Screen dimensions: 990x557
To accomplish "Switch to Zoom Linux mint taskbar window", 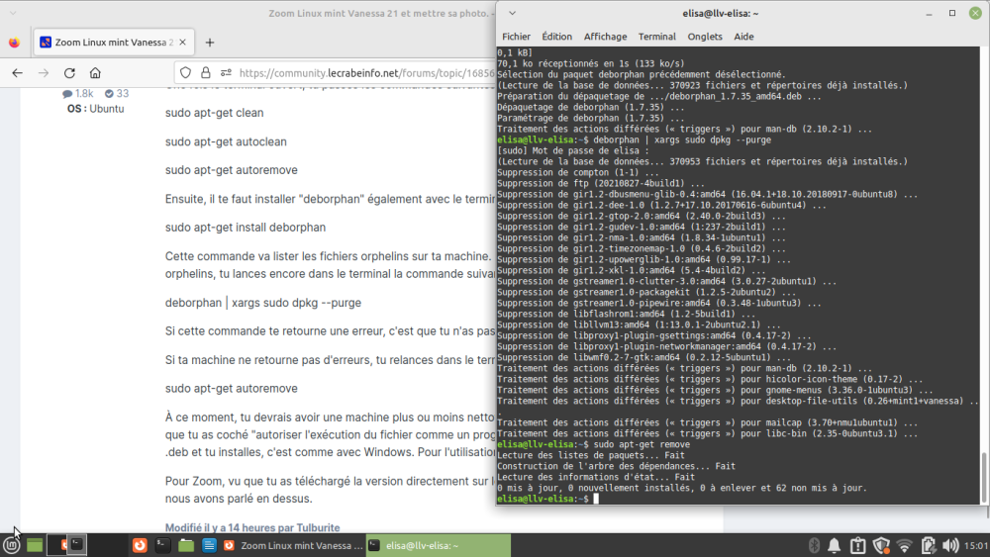I will [x=292, y=545].
